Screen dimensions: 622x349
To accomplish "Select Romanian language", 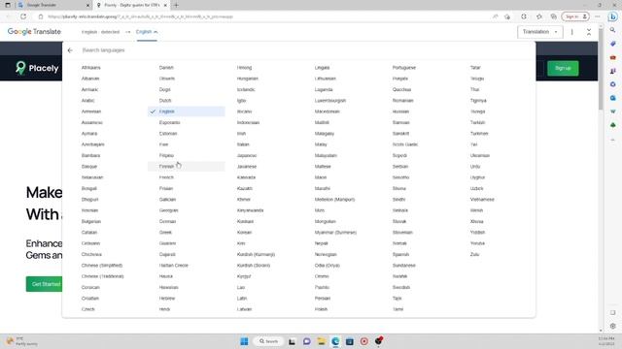I will coord(403,101).
